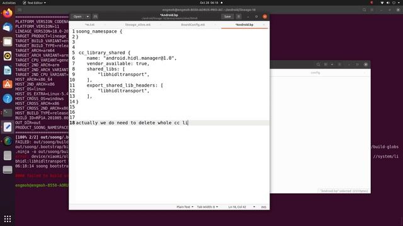The height and width of the screenshot is (226, 403).
Task: Click the search icon in terminal header
Action: click(364, 10)
